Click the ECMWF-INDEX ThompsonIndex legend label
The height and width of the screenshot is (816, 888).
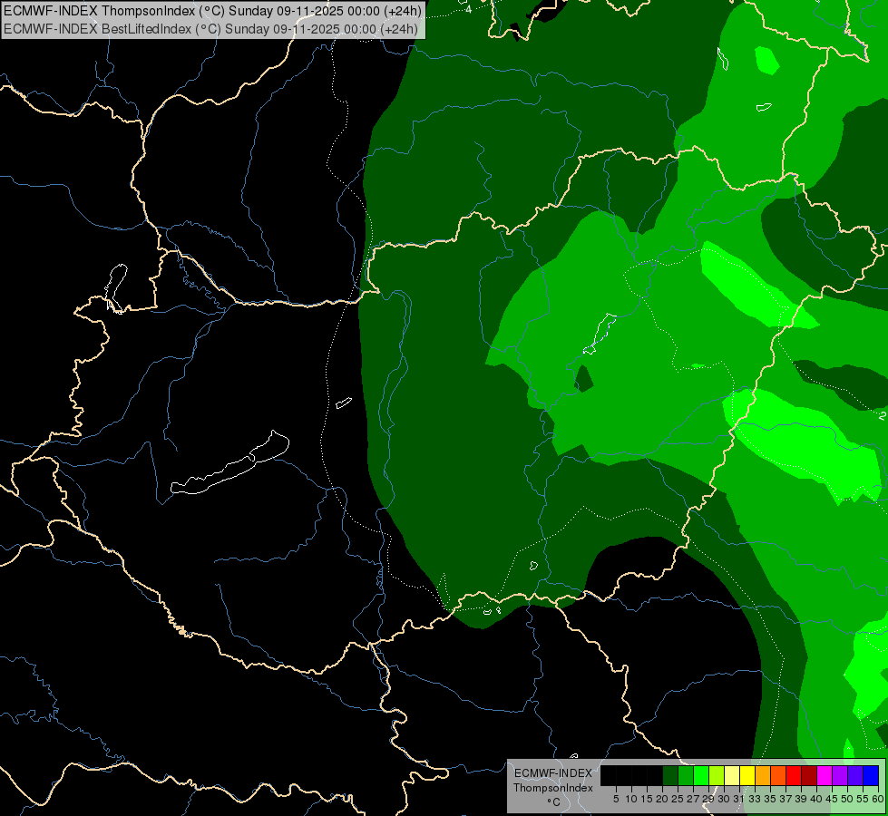pos(552,781)
